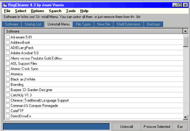Click the 'Branding' list entry text
The image size is (190, 131).
17,85
